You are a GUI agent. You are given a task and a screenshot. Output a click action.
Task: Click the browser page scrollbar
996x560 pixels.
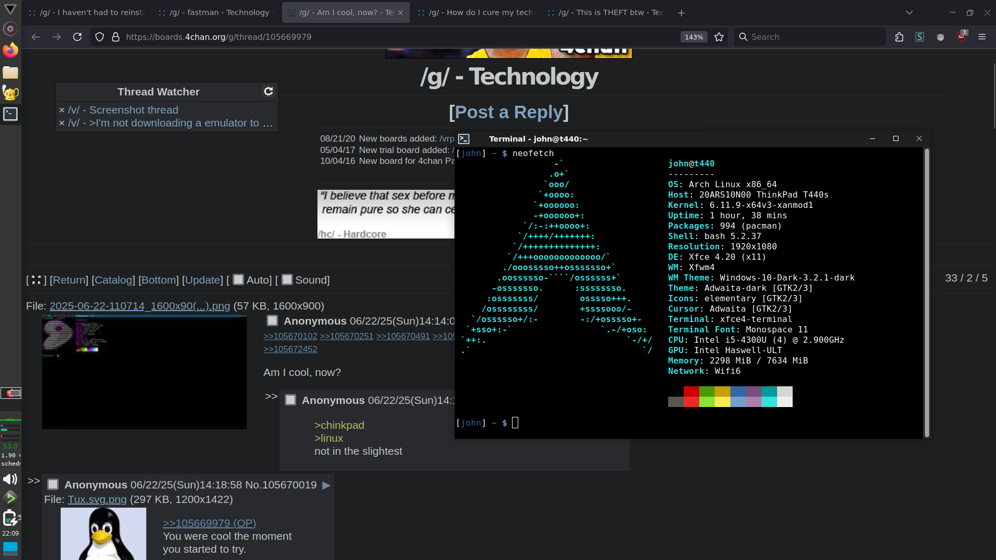click(993, 96)
